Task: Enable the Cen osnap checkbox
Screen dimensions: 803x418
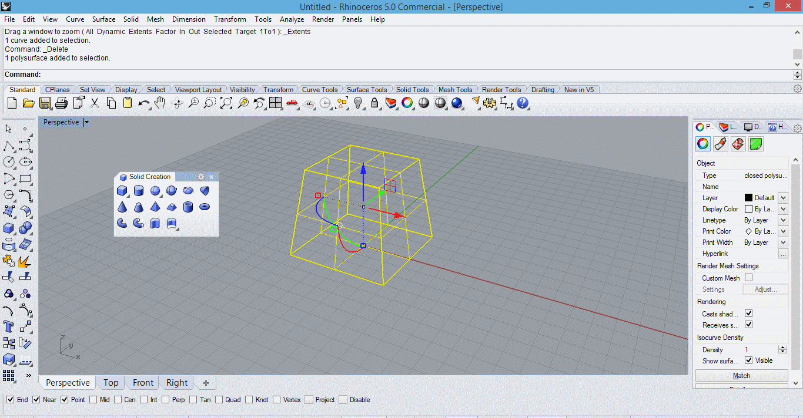Action: (118, 400)
